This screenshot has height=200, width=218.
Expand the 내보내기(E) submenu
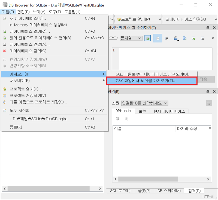pos(54,81)
